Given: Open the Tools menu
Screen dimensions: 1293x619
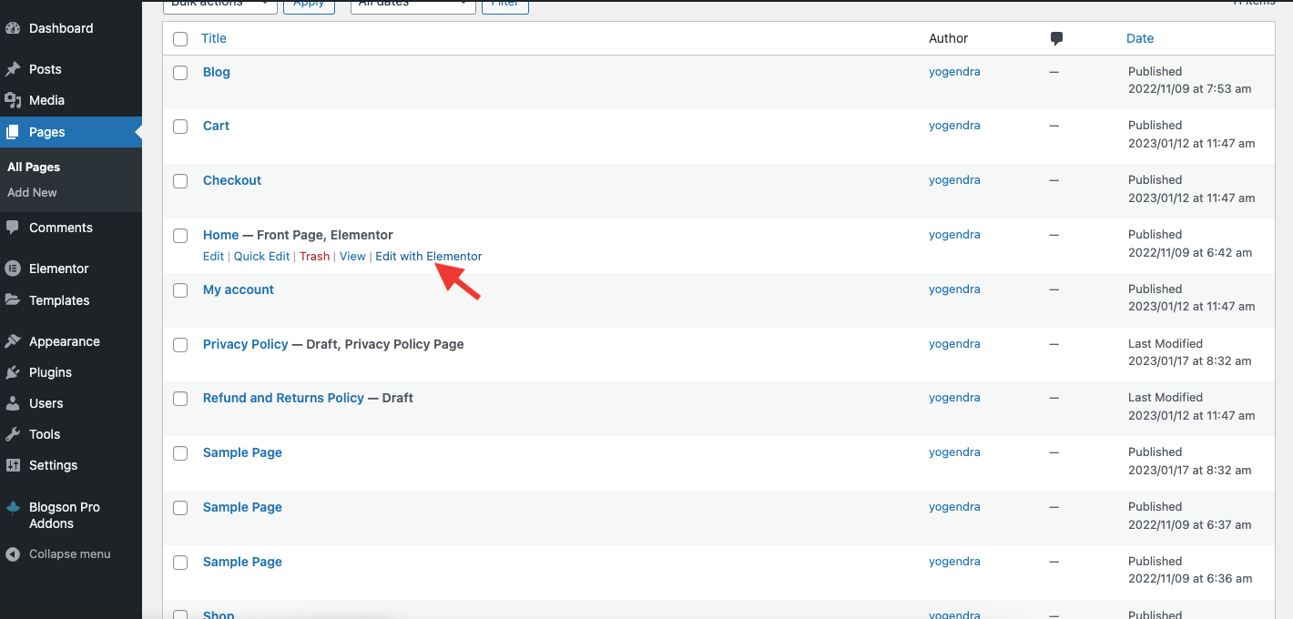Looking at the screenshot, I should coord(44,434).
